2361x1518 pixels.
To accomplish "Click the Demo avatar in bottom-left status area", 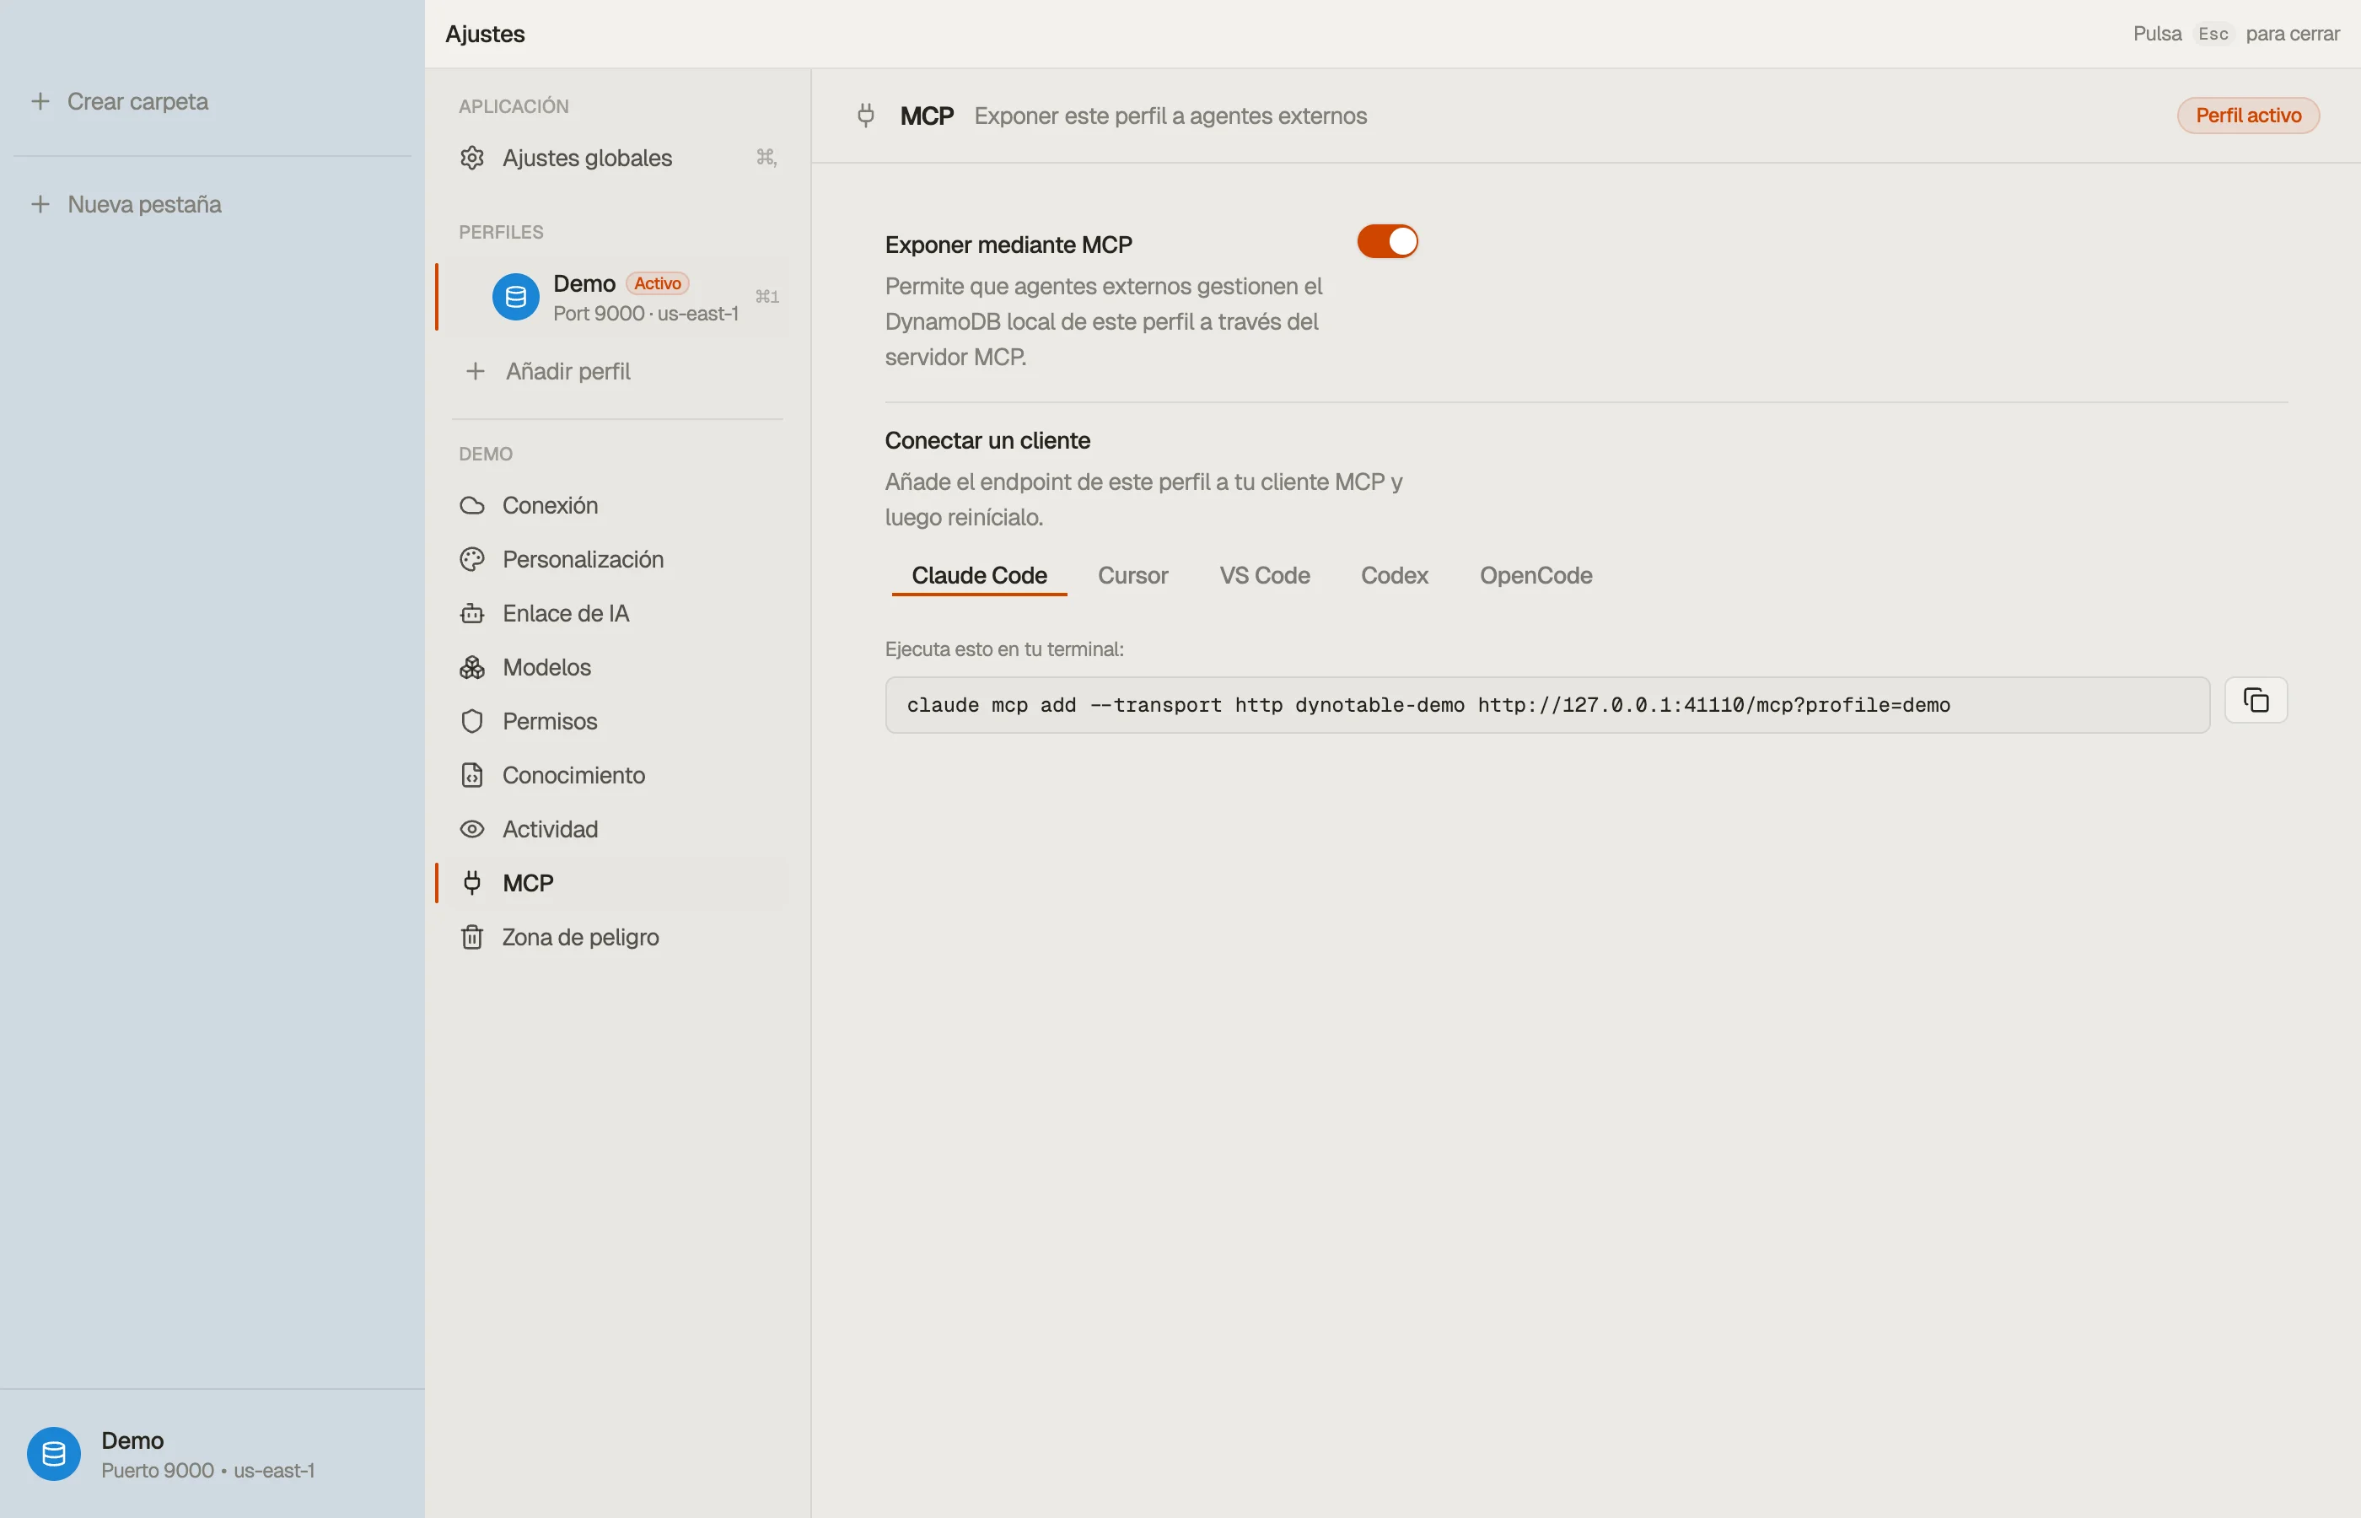I will [x=53, y=1454].
